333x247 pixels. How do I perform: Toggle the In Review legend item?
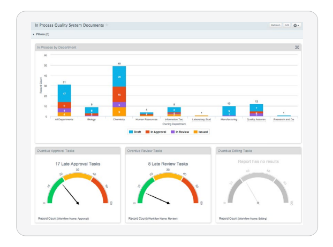(178, 131)
